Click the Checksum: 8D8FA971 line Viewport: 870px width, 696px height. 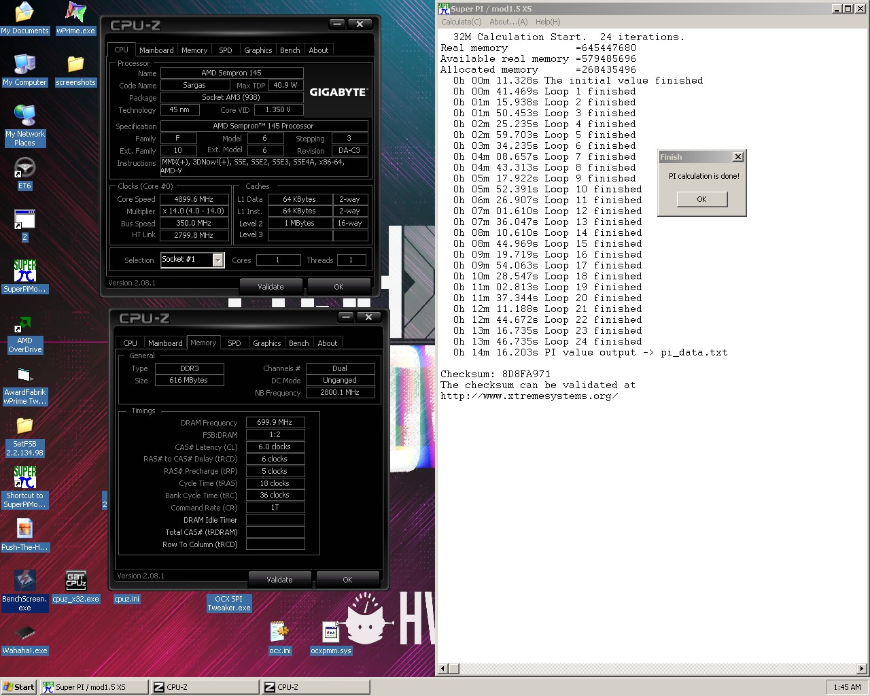click(x=495, y=374)
